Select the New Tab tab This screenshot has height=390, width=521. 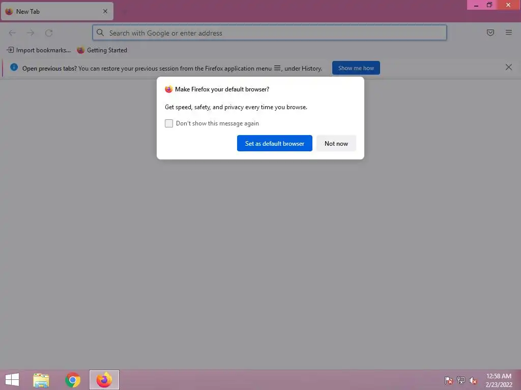(x=57, y=11)
